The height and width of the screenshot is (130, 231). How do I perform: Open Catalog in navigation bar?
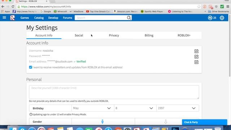39,18
